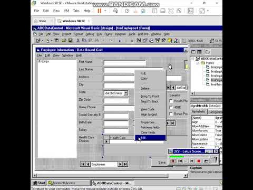Enter VMware full screen mode icon

pos(171,11)
